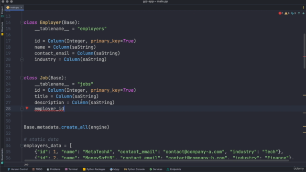
Task: Click the Employer class name
Action: point(51,22)
